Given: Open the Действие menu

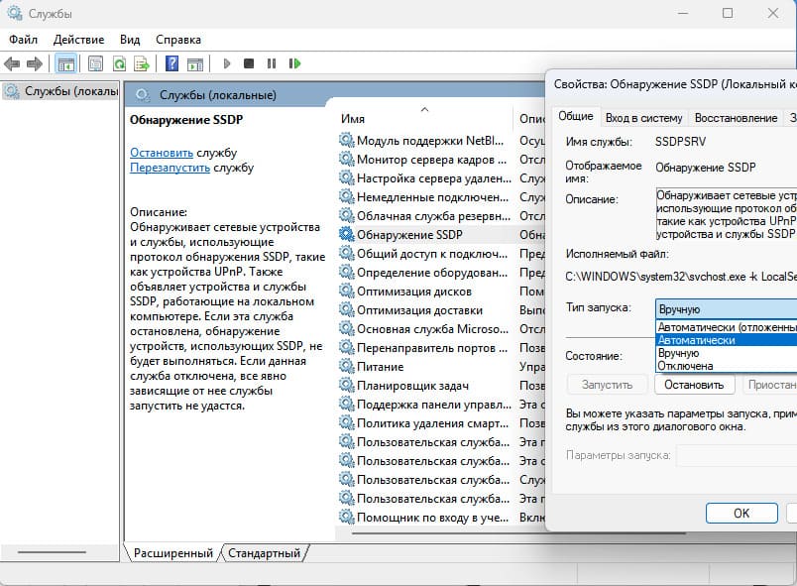Looking at the screenshot, I should [78, 39].
